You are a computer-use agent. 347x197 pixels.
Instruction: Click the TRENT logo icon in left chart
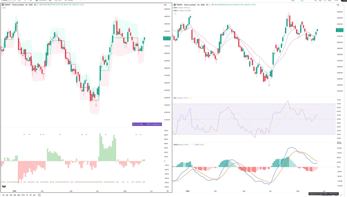(3, 5)
